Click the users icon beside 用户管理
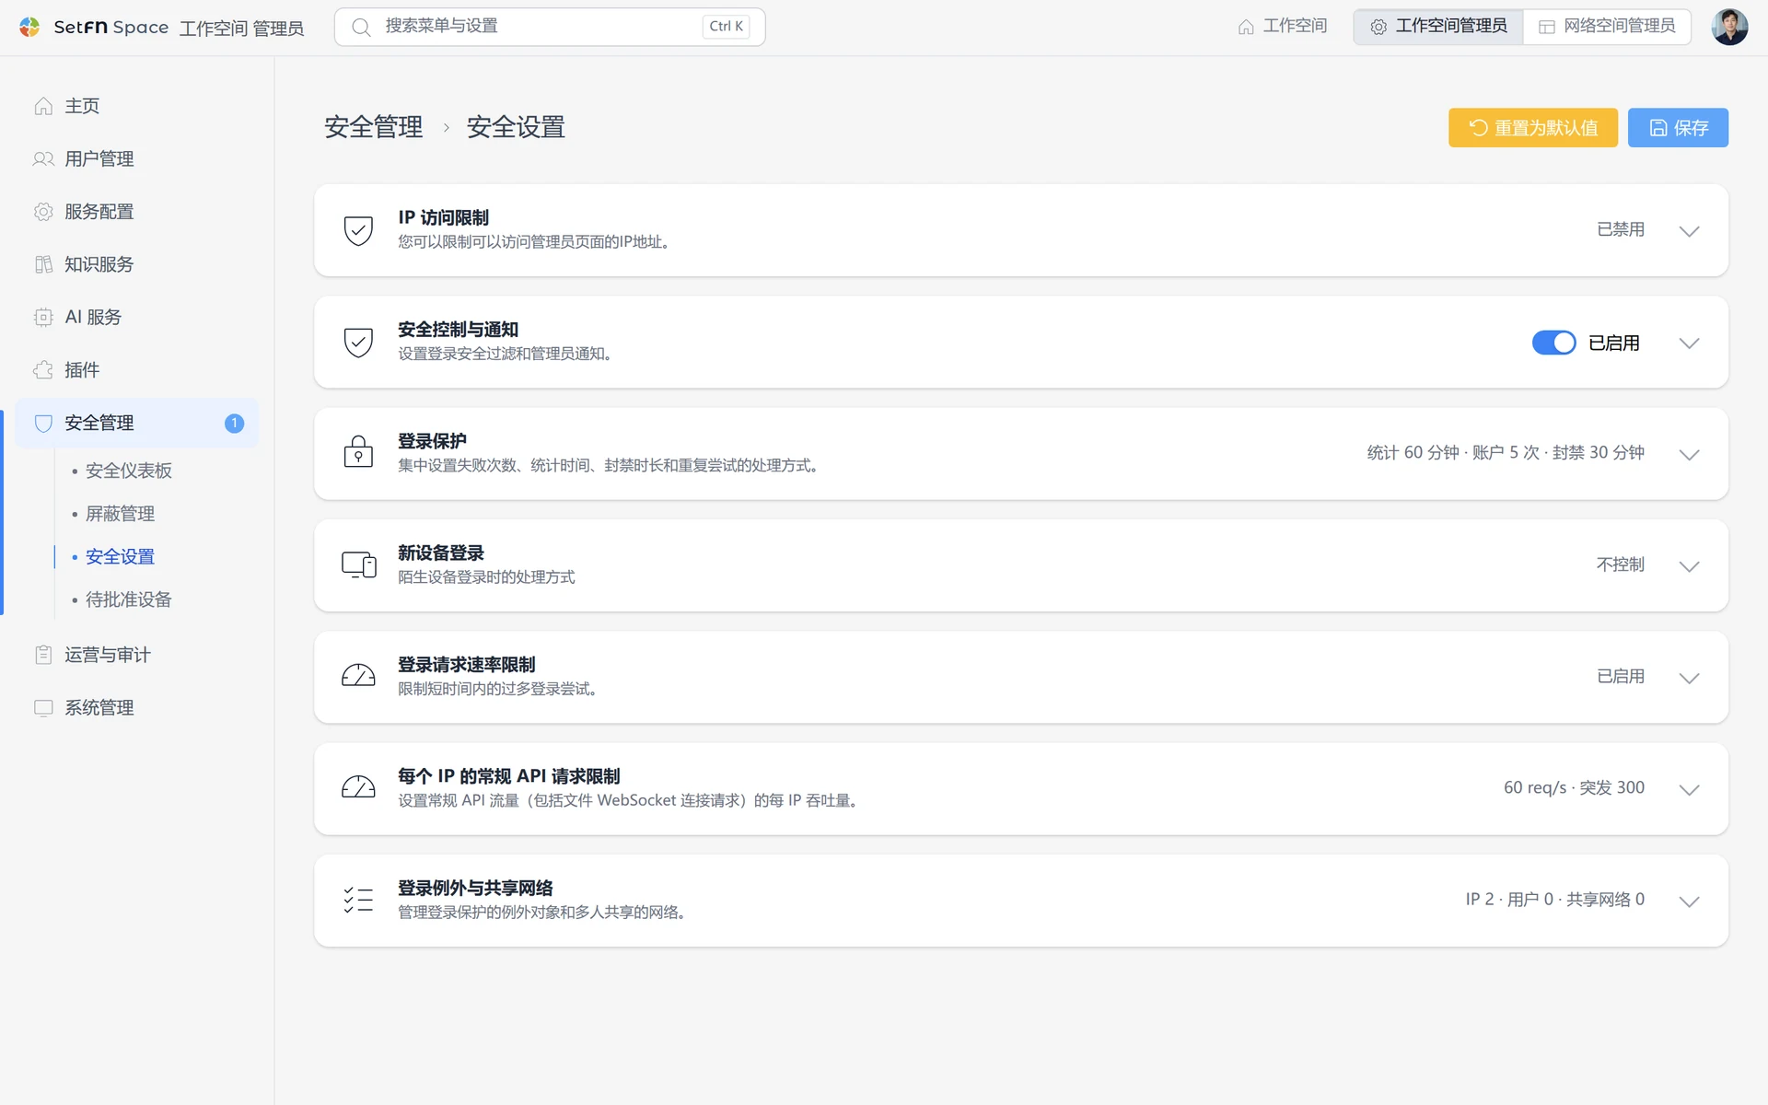 click(x=43, y=158)
